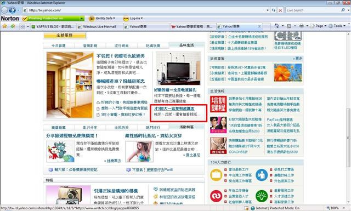The height and width of the screenshot is (211, 351).
Task: Click the Refresh page icon
Action: tap(274, 10)
